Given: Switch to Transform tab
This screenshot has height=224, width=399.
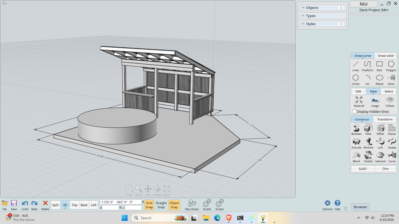Looking at the screenshot, I should [x=385, y=119].
